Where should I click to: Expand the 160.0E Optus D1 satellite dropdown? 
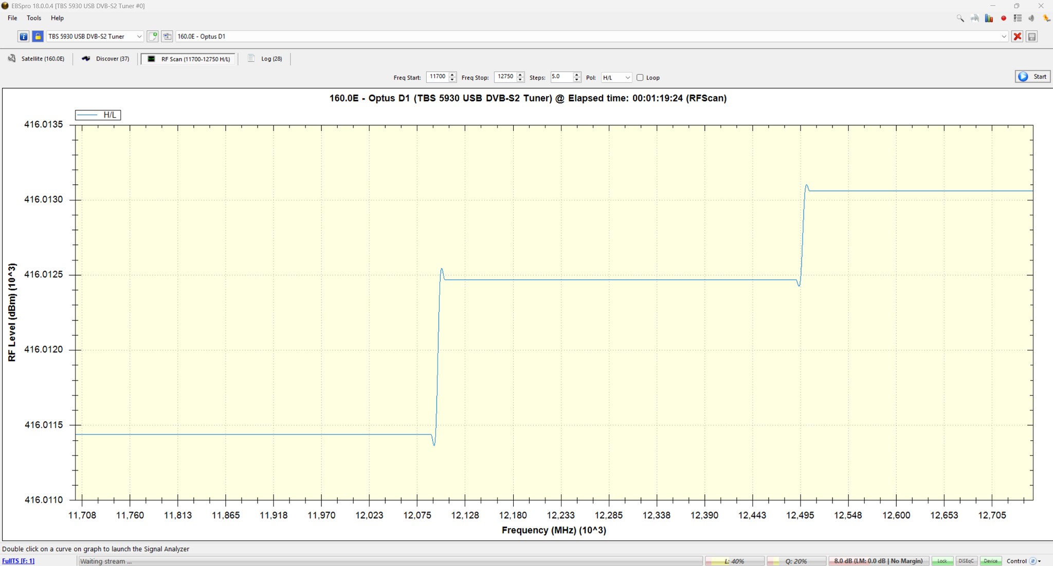coord(1003,36)
